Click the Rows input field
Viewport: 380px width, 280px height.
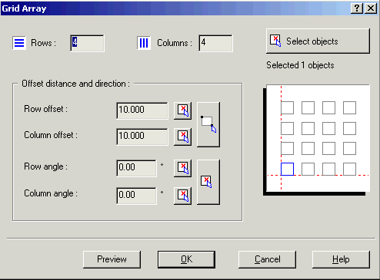click(x=87, y=43)
